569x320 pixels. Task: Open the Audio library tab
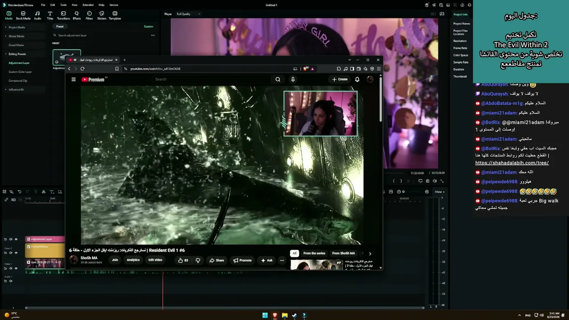pyautogui.click(x=37, y=16)
